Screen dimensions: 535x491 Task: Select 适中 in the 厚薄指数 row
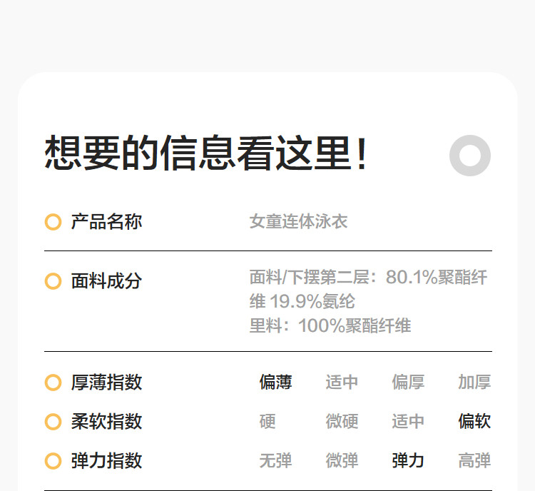[x=342, y=383]
